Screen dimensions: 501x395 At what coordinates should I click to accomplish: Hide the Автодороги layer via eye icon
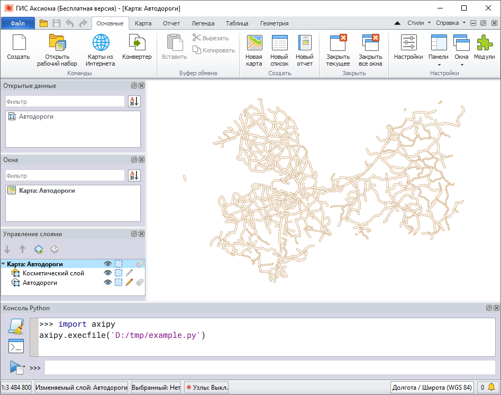(108, 283)
